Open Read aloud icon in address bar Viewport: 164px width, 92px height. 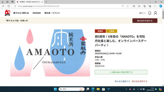coord(123,6)
